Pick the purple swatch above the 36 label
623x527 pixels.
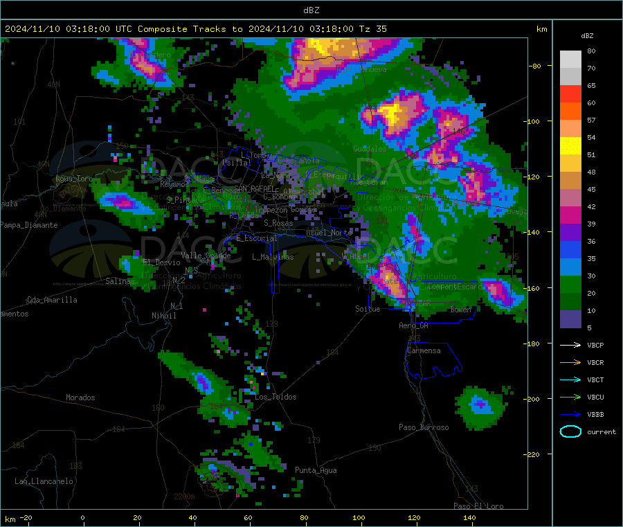coord(570,233)
